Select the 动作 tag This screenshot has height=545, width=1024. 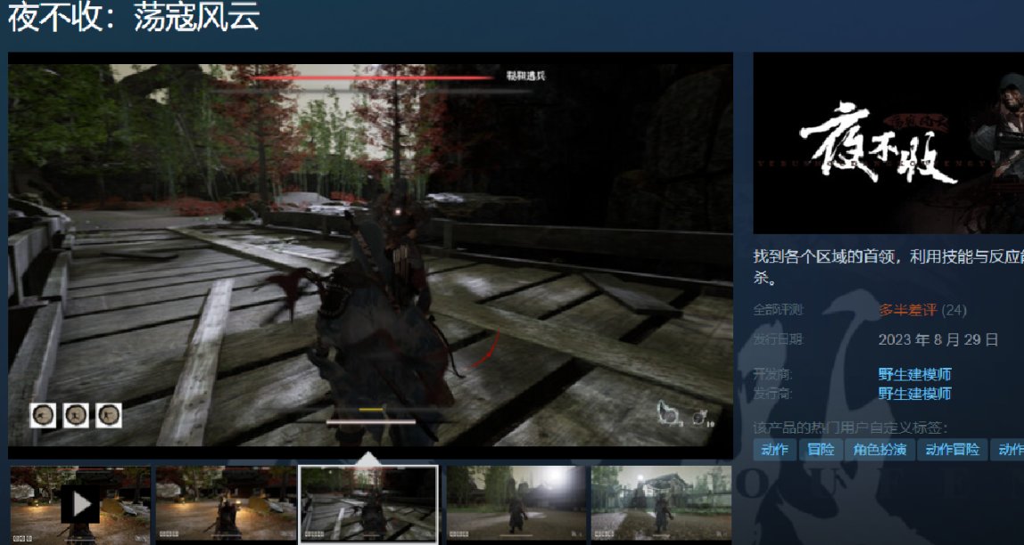[x=775, y=449]
